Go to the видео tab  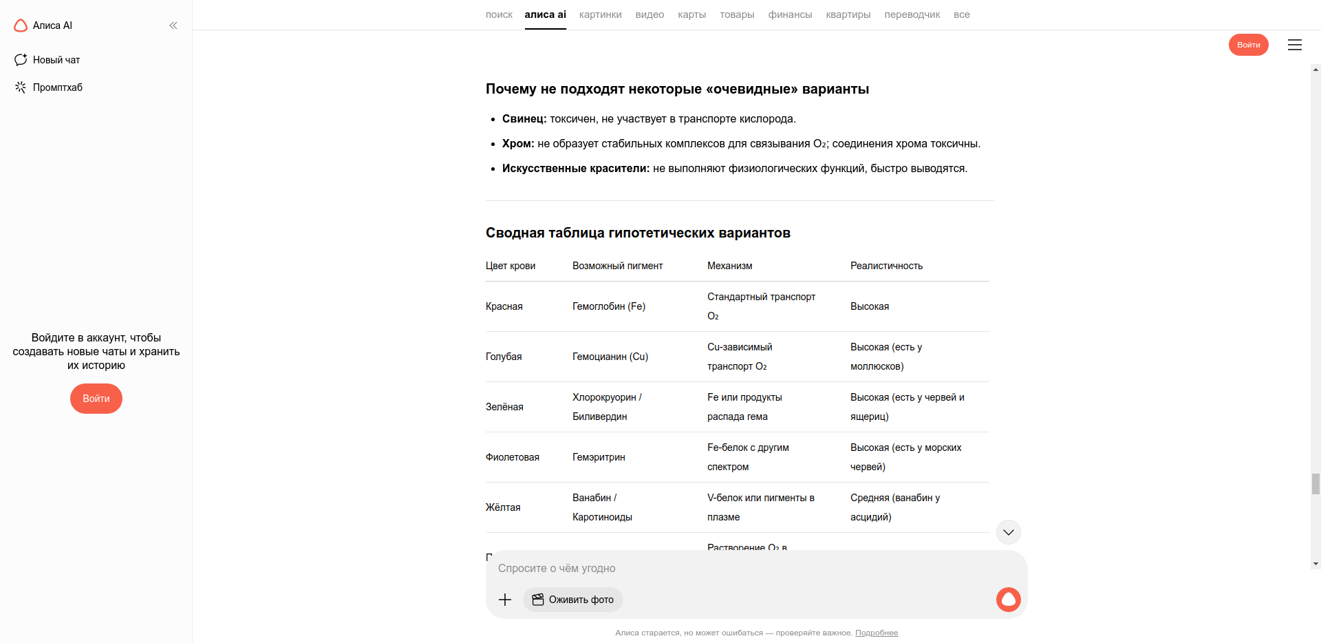click(649, 14)
